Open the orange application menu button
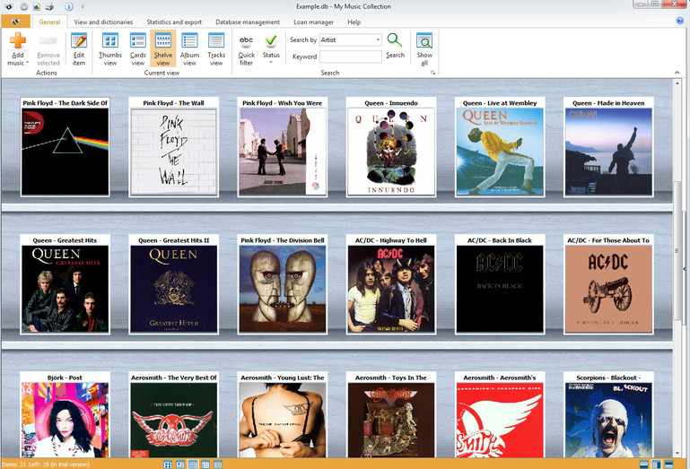 click(x=15, y=22)
